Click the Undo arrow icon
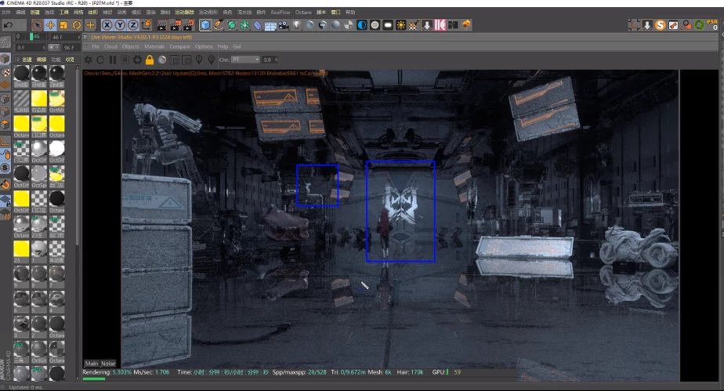This screenshot has height=391, width=724. click(8, 25)
